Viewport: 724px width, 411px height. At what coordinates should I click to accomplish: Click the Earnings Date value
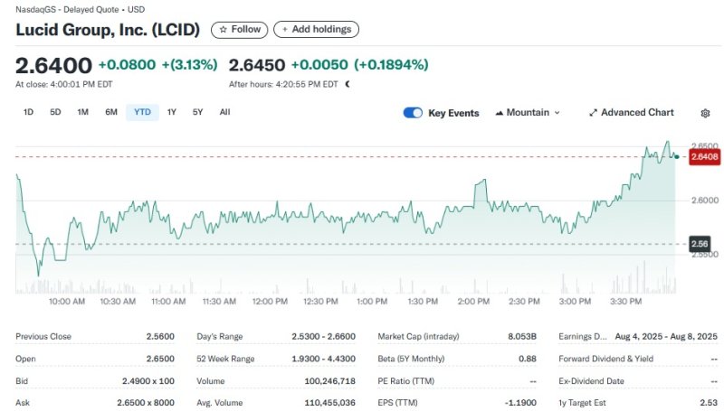[665, 336]
